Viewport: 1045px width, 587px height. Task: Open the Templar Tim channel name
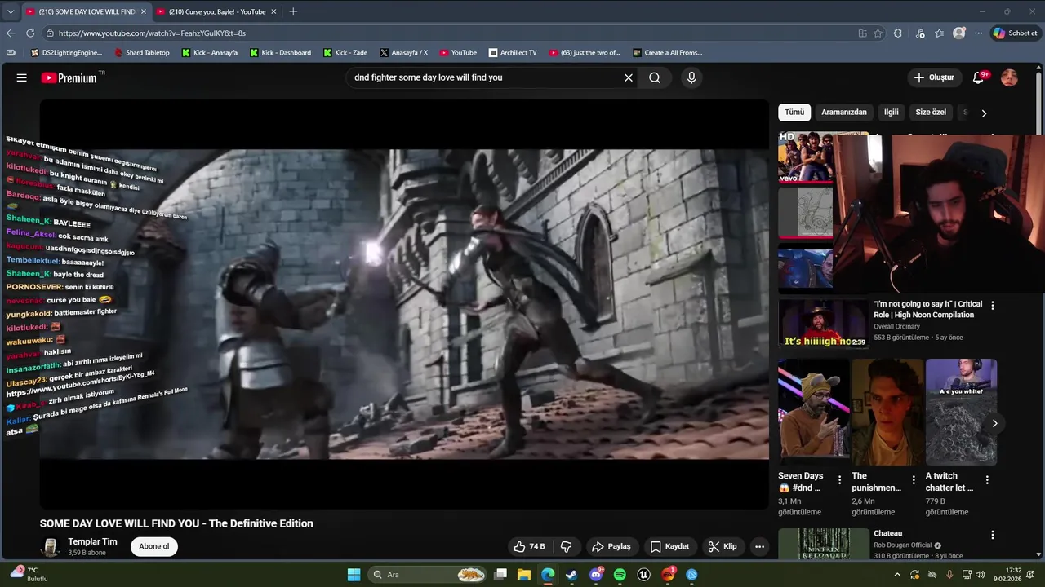point(92,541)
